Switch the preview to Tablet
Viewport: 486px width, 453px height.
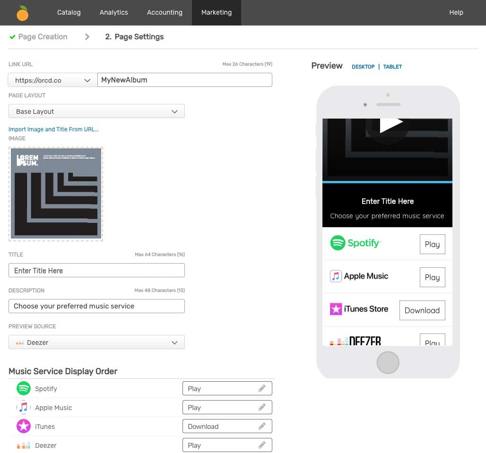point(392,67)
